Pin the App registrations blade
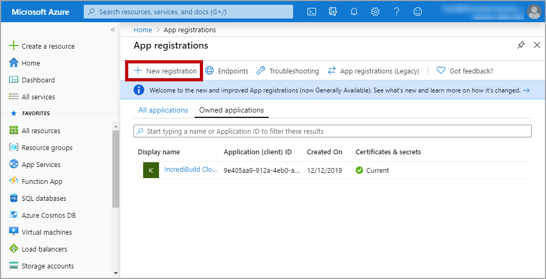This screenshot has height=279, width=546. click(x=521, y=45)
